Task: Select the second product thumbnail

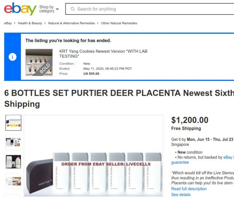Action: click(x=13, y=142)
